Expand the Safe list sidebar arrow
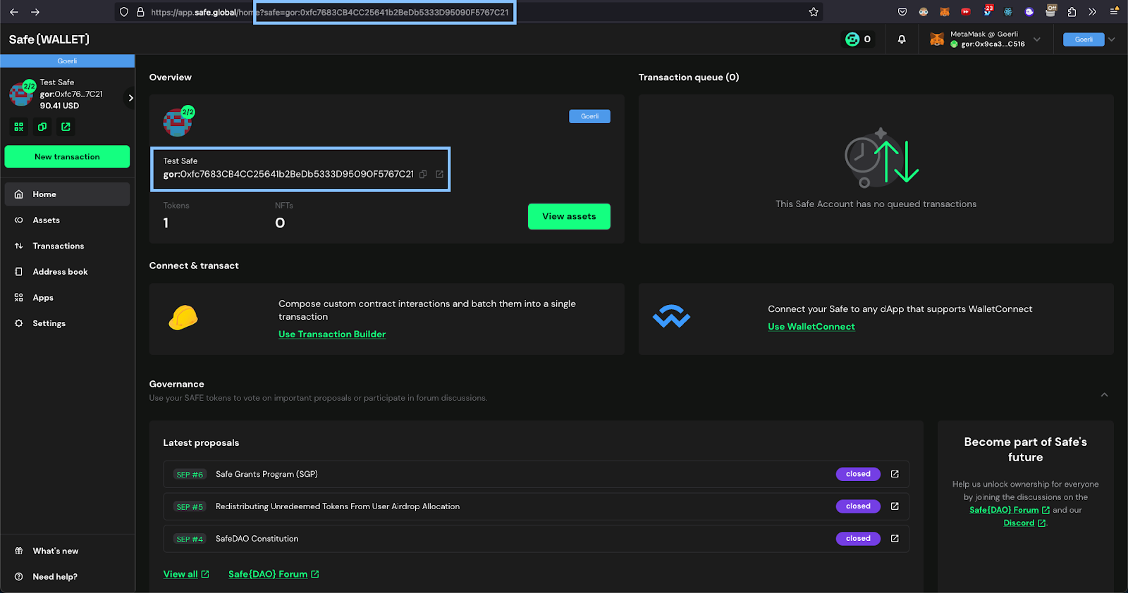 pyautogui.click(x=130, y=98)
